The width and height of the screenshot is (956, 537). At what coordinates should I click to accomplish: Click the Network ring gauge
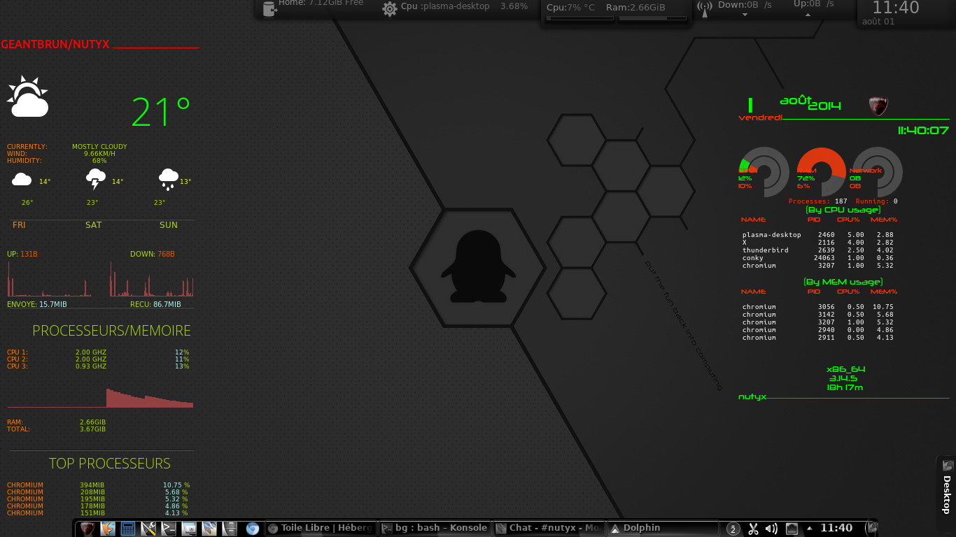click(877, 172)
